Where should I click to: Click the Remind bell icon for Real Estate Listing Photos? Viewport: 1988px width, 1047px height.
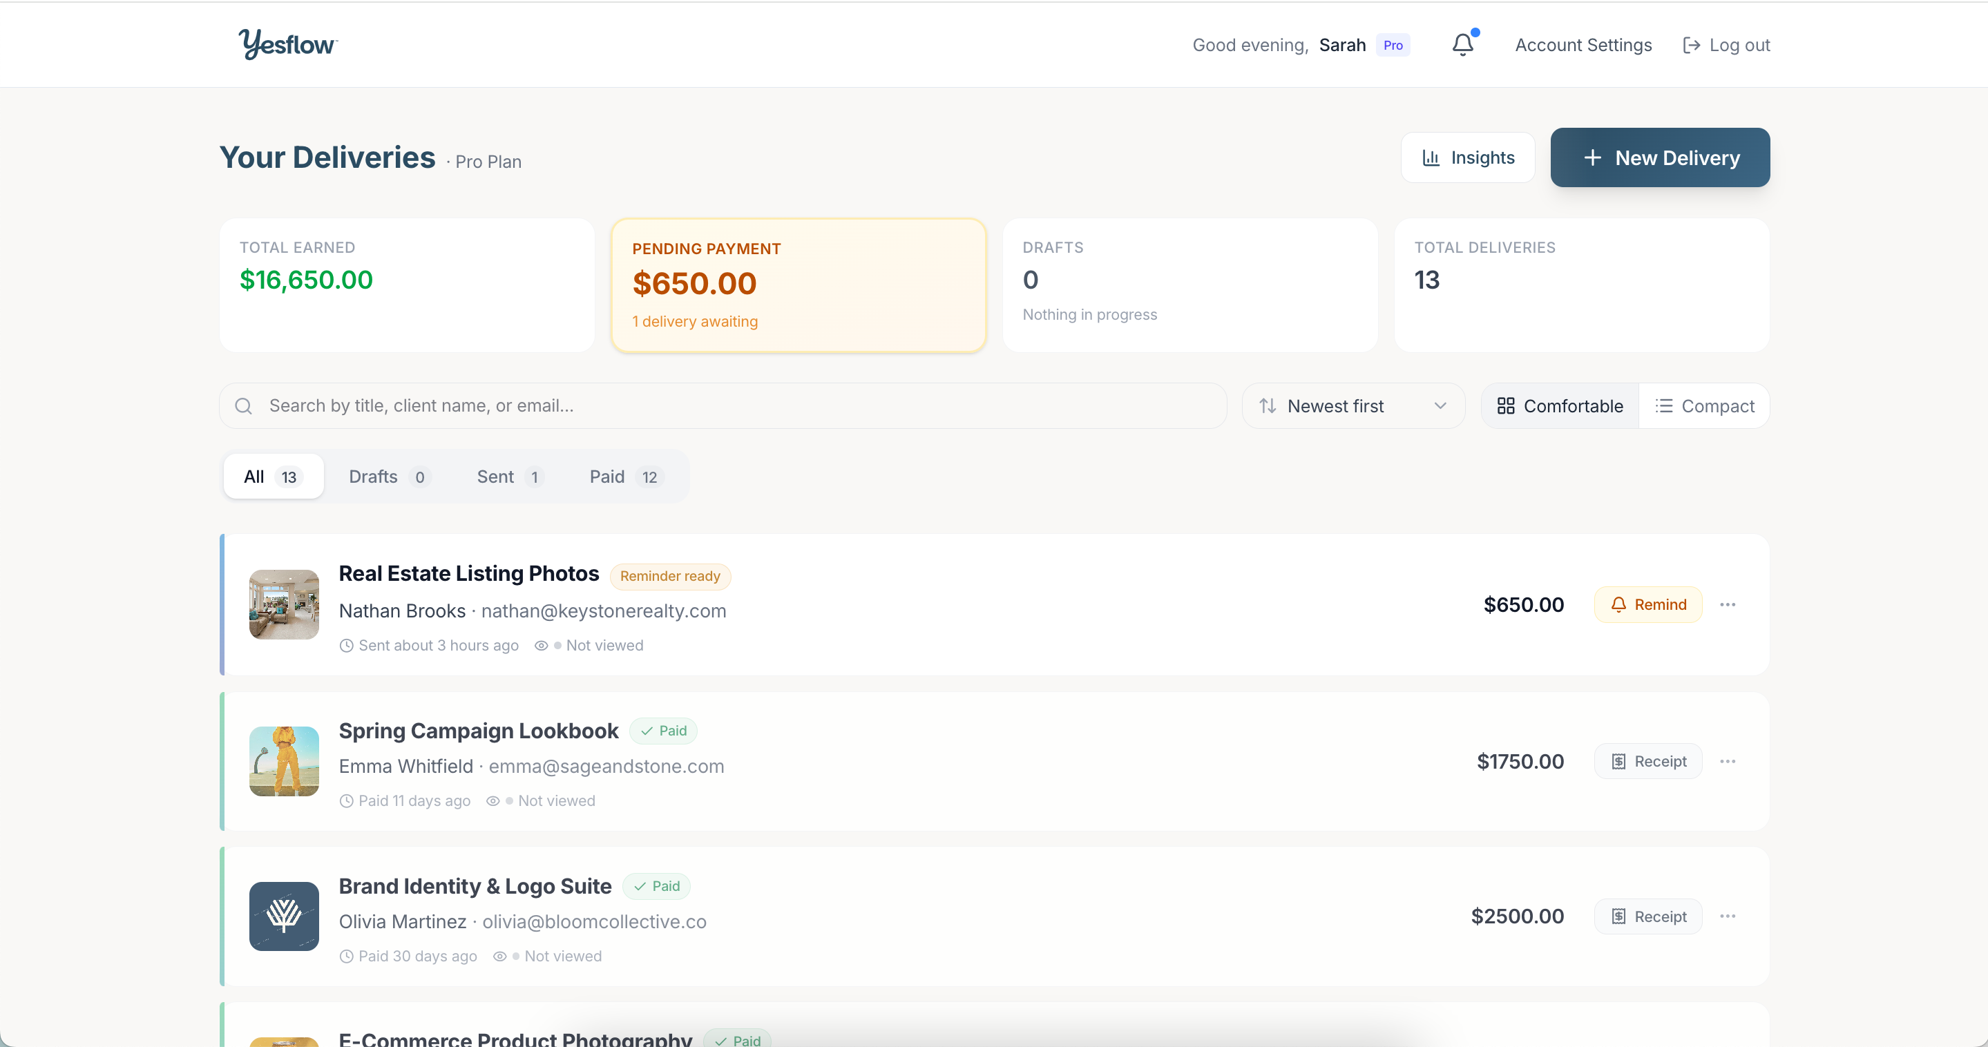point(1619,604)
